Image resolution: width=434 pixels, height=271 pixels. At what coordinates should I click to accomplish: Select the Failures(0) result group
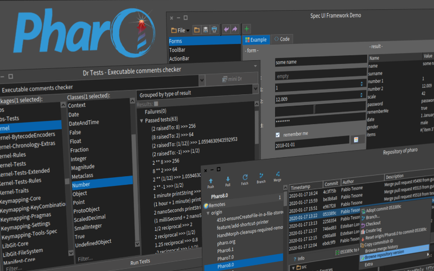(x=156, y=112)
